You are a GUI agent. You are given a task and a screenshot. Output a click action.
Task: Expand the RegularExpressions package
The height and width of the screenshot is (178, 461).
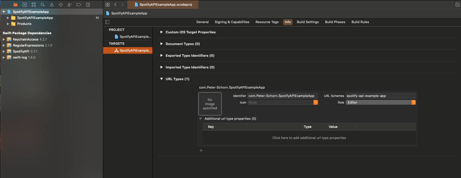click(x=4, y=45)
